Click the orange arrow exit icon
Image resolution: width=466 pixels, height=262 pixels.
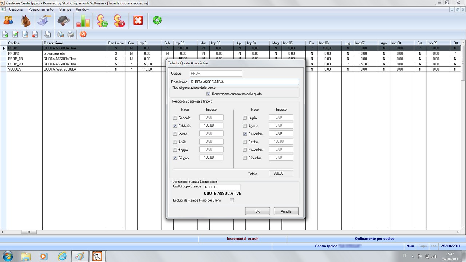pos(83,35)
